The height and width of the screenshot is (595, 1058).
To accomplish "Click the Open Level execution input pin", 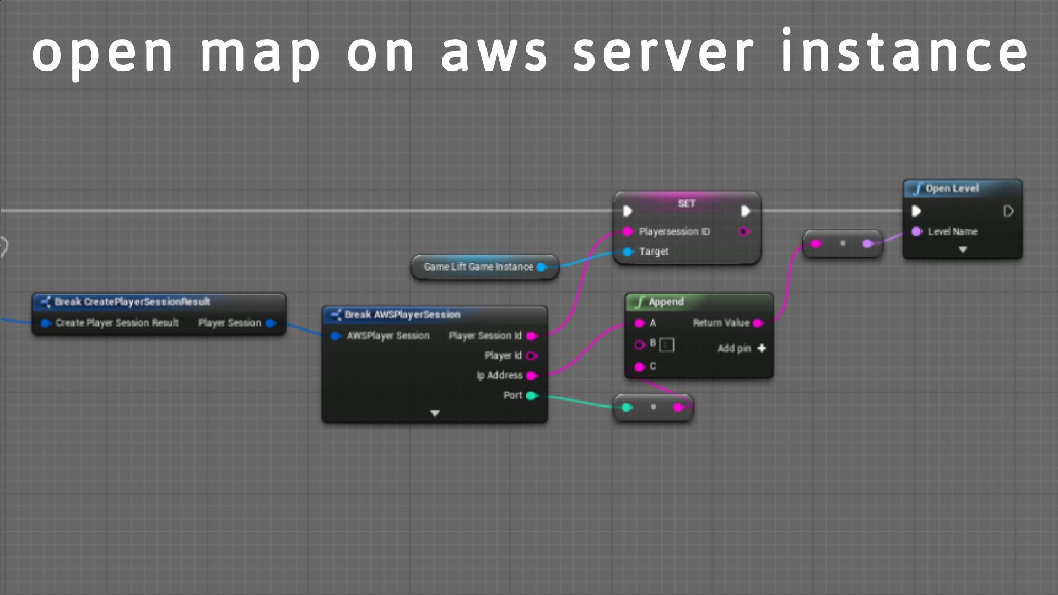I will pos(916,211).
